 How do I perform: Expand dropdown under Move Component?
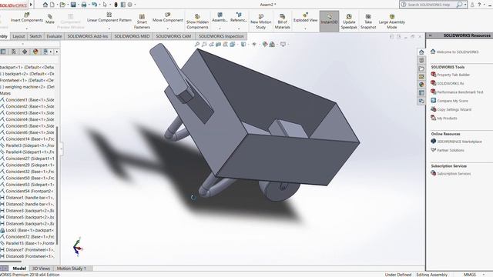point(168,28)
